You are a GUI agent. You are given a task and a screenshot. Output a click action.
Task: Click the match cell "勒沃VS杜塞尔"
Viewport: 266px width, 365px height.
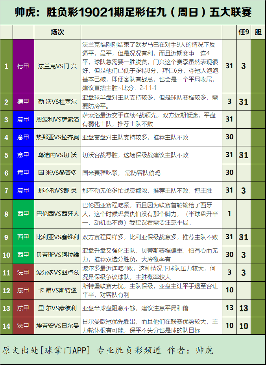(57, 102)
